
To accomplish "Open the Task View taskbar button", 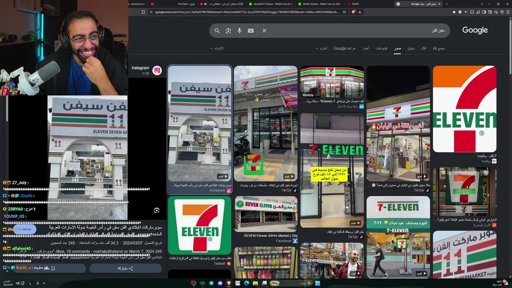I will [x=264, y=283].
